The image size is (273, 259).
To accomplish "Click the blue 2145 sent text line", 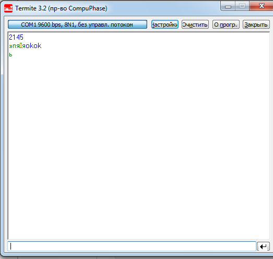I will (16, 37).
